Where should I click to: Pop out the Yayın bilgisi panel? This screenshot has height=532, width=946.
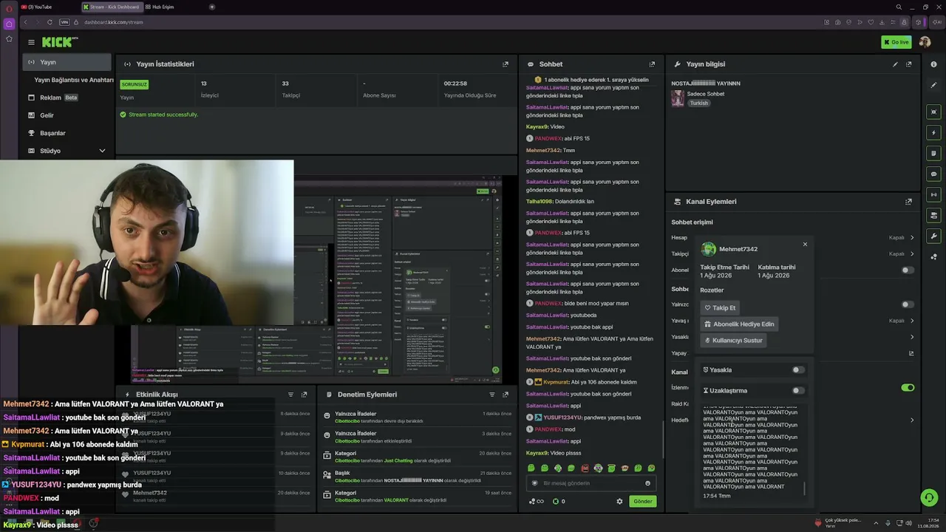(909, 64)
